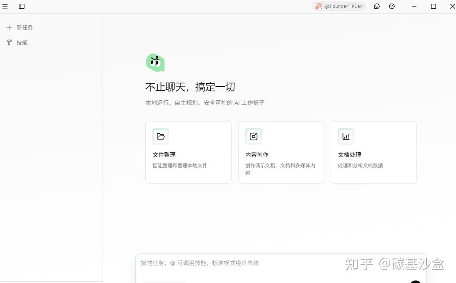The image size is (456, 283).
Task: Click the camera icon on 内容创作 card
Action: pos(253,136)
